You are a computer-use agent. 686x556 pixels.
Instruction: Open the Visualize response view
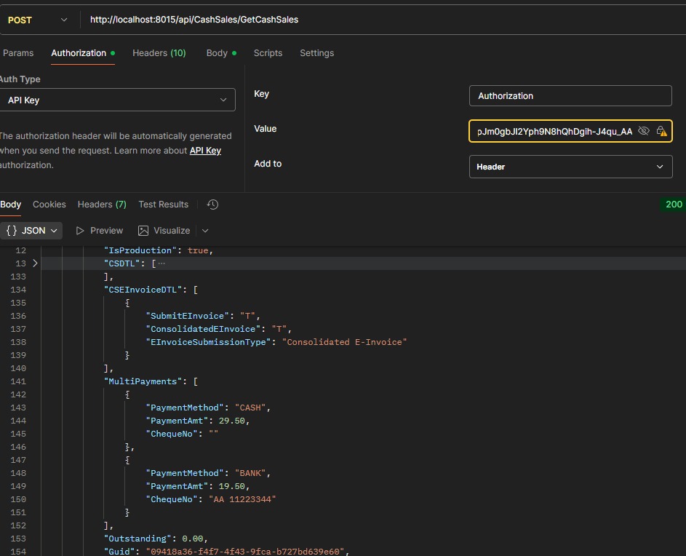164,231
